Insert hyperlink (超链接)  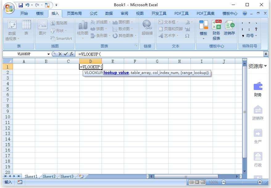click(x=147, y=28)
